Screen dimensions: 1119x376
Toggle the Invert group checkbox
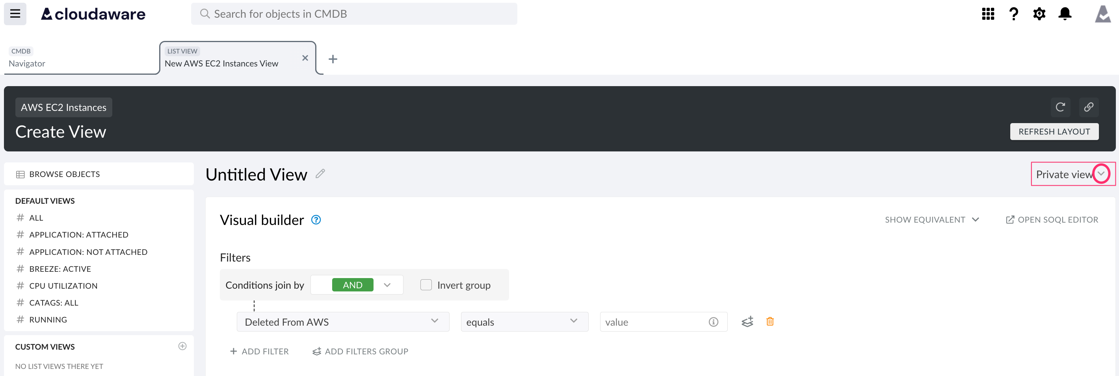[x=426, y=285]
